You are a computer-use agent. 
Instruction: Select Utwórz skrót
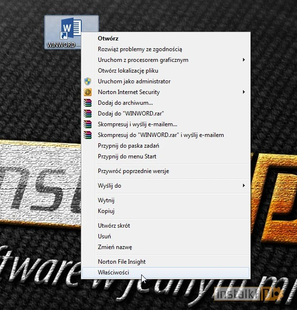click(x=114, y=226)
